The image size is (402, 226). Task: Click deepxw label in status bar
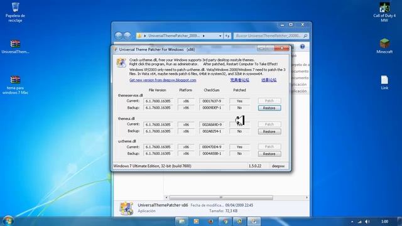pos(278,166)
